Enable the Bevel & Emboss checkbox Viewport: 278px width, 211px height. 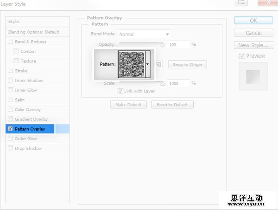click(10, 42)
